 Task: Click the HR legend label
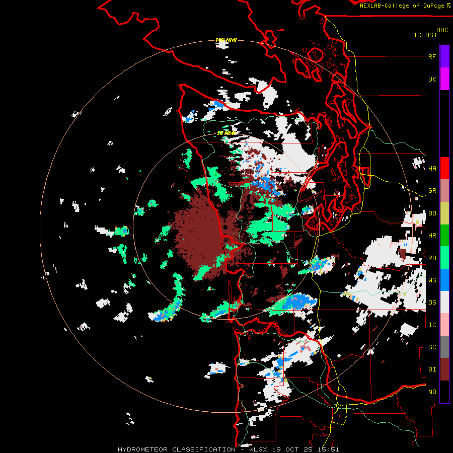[432, 236]
